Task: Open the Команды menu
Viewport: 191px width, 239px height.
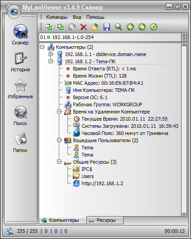Action: [57, 17]
